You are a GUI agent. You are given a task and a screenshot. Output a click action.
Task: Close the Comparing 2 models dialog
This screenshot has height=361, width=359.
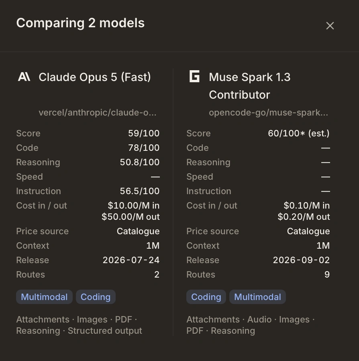click(x=330, y=26)
